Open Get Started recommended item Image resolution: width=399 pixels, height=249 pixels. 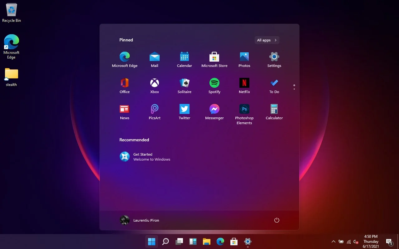click(145, 157)
